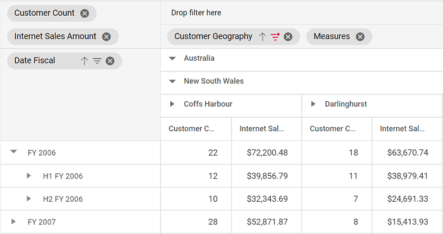Select the Customer Geography chip label
443x234 pixels.
point(213,37)
